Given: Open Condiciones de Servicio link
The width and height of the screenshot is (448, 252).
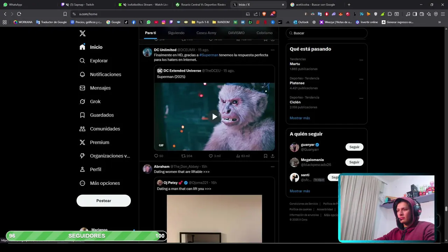Looking at the screenshot, I should pyautogui.click(x=303, y=204).
